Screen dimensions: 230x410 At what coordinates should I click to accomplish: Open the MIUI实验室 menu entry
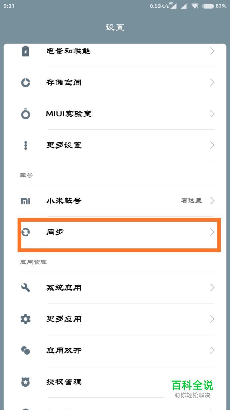coord(69,114)
